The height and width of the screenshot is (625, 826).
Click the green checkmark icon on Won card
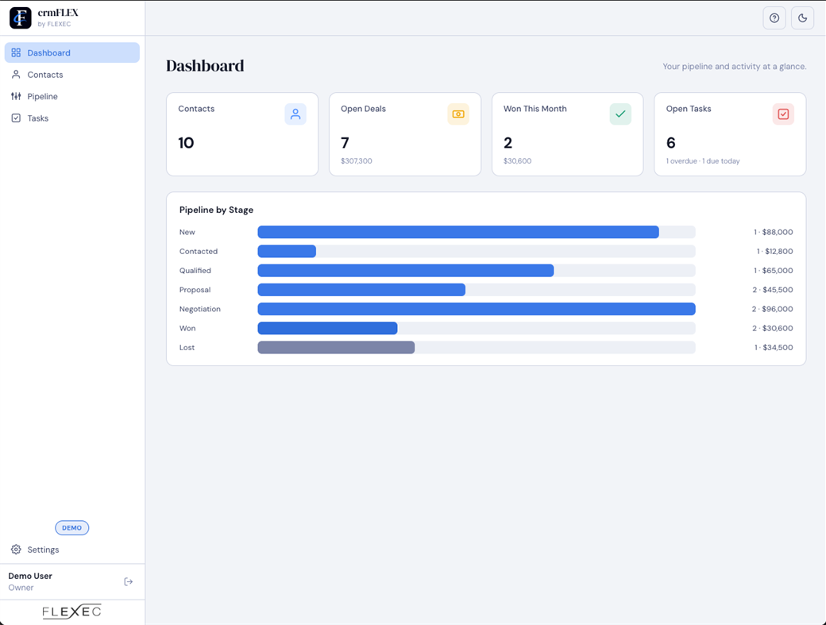pyautogui.click(x=620, y=114)
